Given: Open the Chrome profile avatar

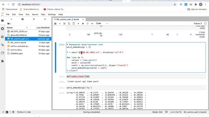Looking at the screenshot, I should click(201, 4).
